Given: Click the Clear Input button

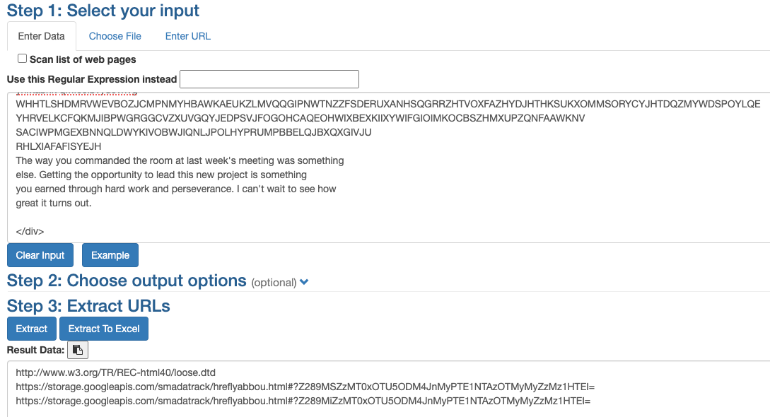Looking at the screenshot, I should 40,255.
